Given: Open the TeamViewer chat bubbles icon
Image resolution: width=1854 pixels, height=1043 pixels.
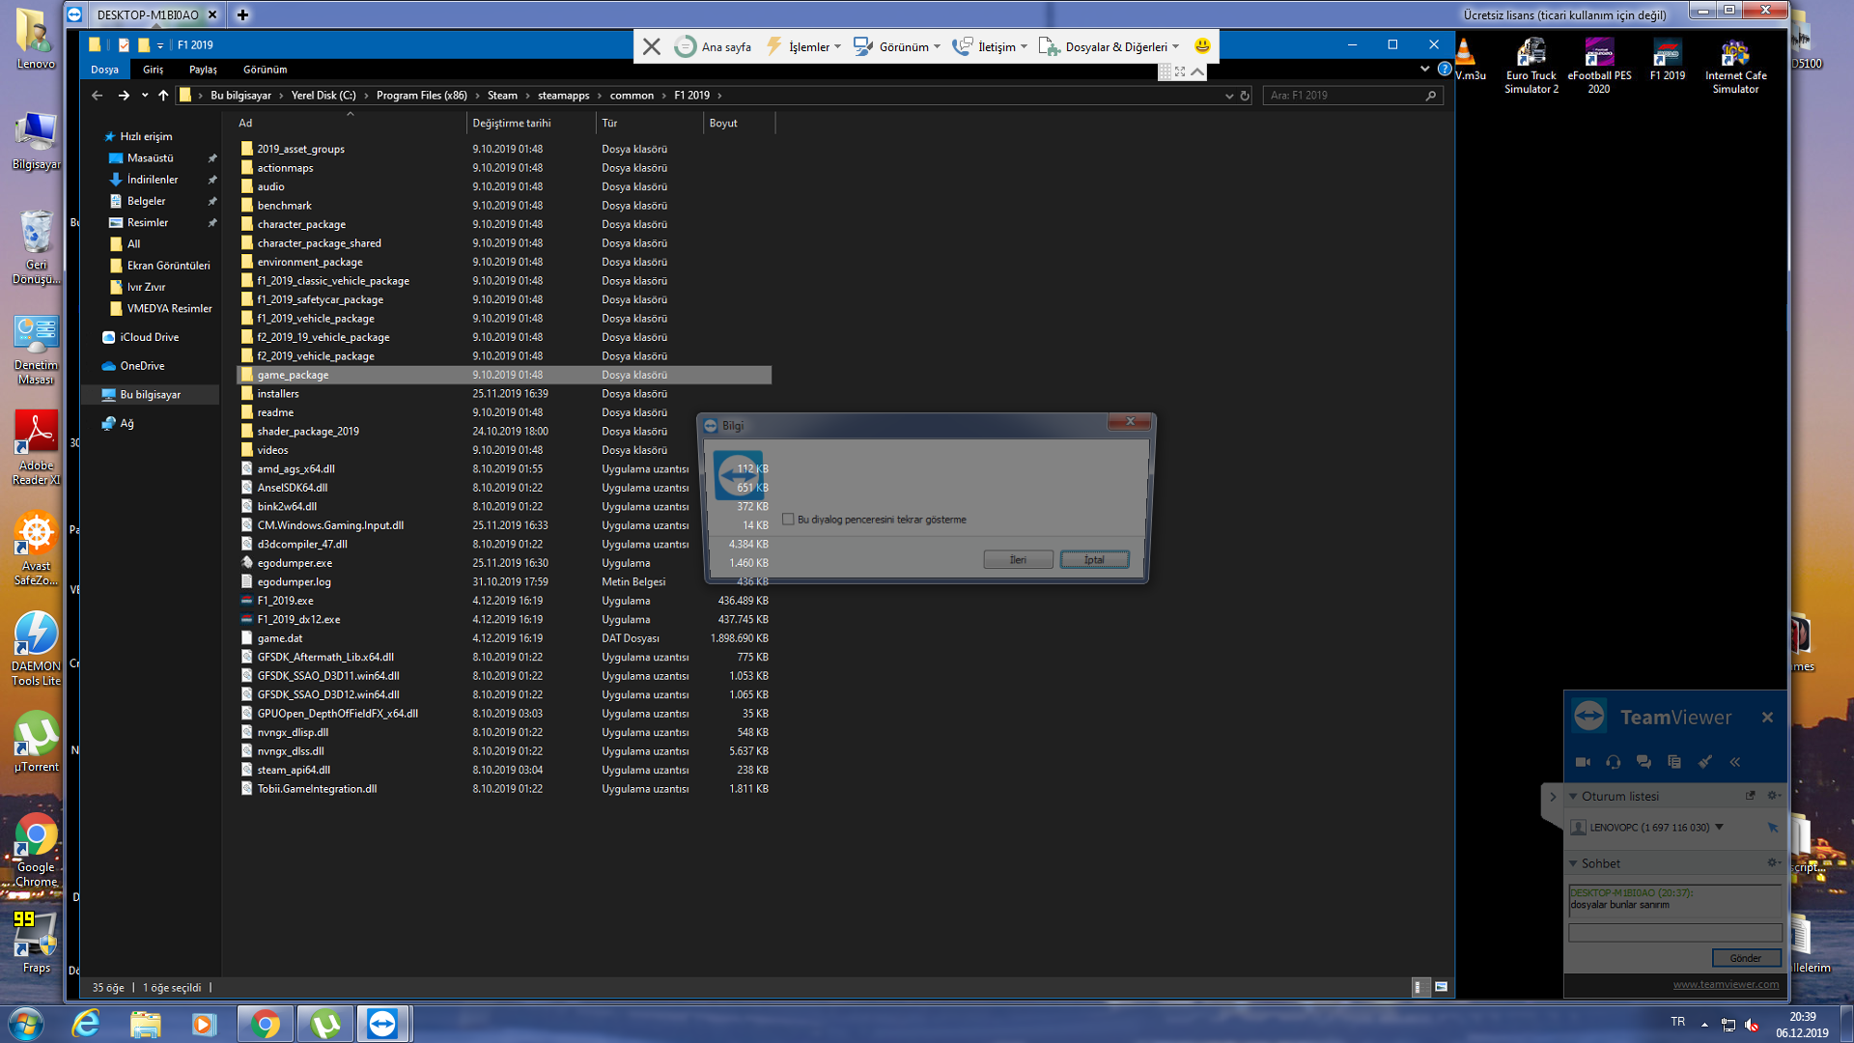Looking at the screenshot, I should [x=1643, y=762].
